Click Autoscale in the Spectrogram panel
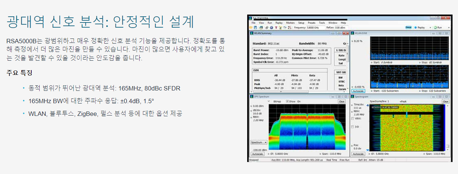This screenshot has width=458, height=174. (x=358, y=154)
